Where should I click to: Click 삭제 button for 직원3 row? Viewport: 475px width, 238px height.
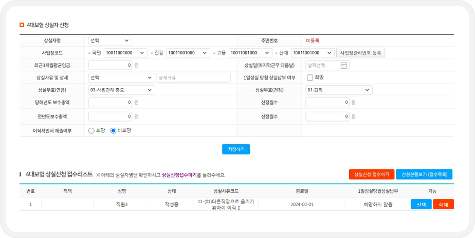(x=444, y=205)
